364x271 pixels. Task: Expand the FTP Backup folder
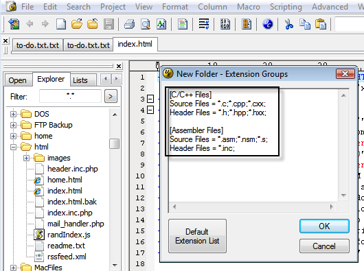(x=13, y=125)
